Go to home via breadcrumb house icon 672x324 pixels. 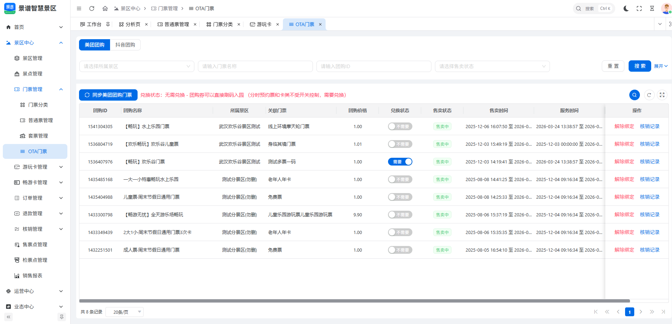coord(105,8)
